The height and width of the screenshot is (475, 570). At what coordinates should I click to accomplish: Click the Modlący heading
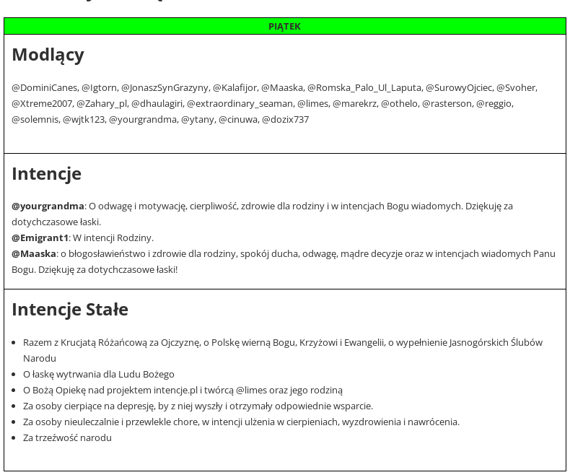48,55
